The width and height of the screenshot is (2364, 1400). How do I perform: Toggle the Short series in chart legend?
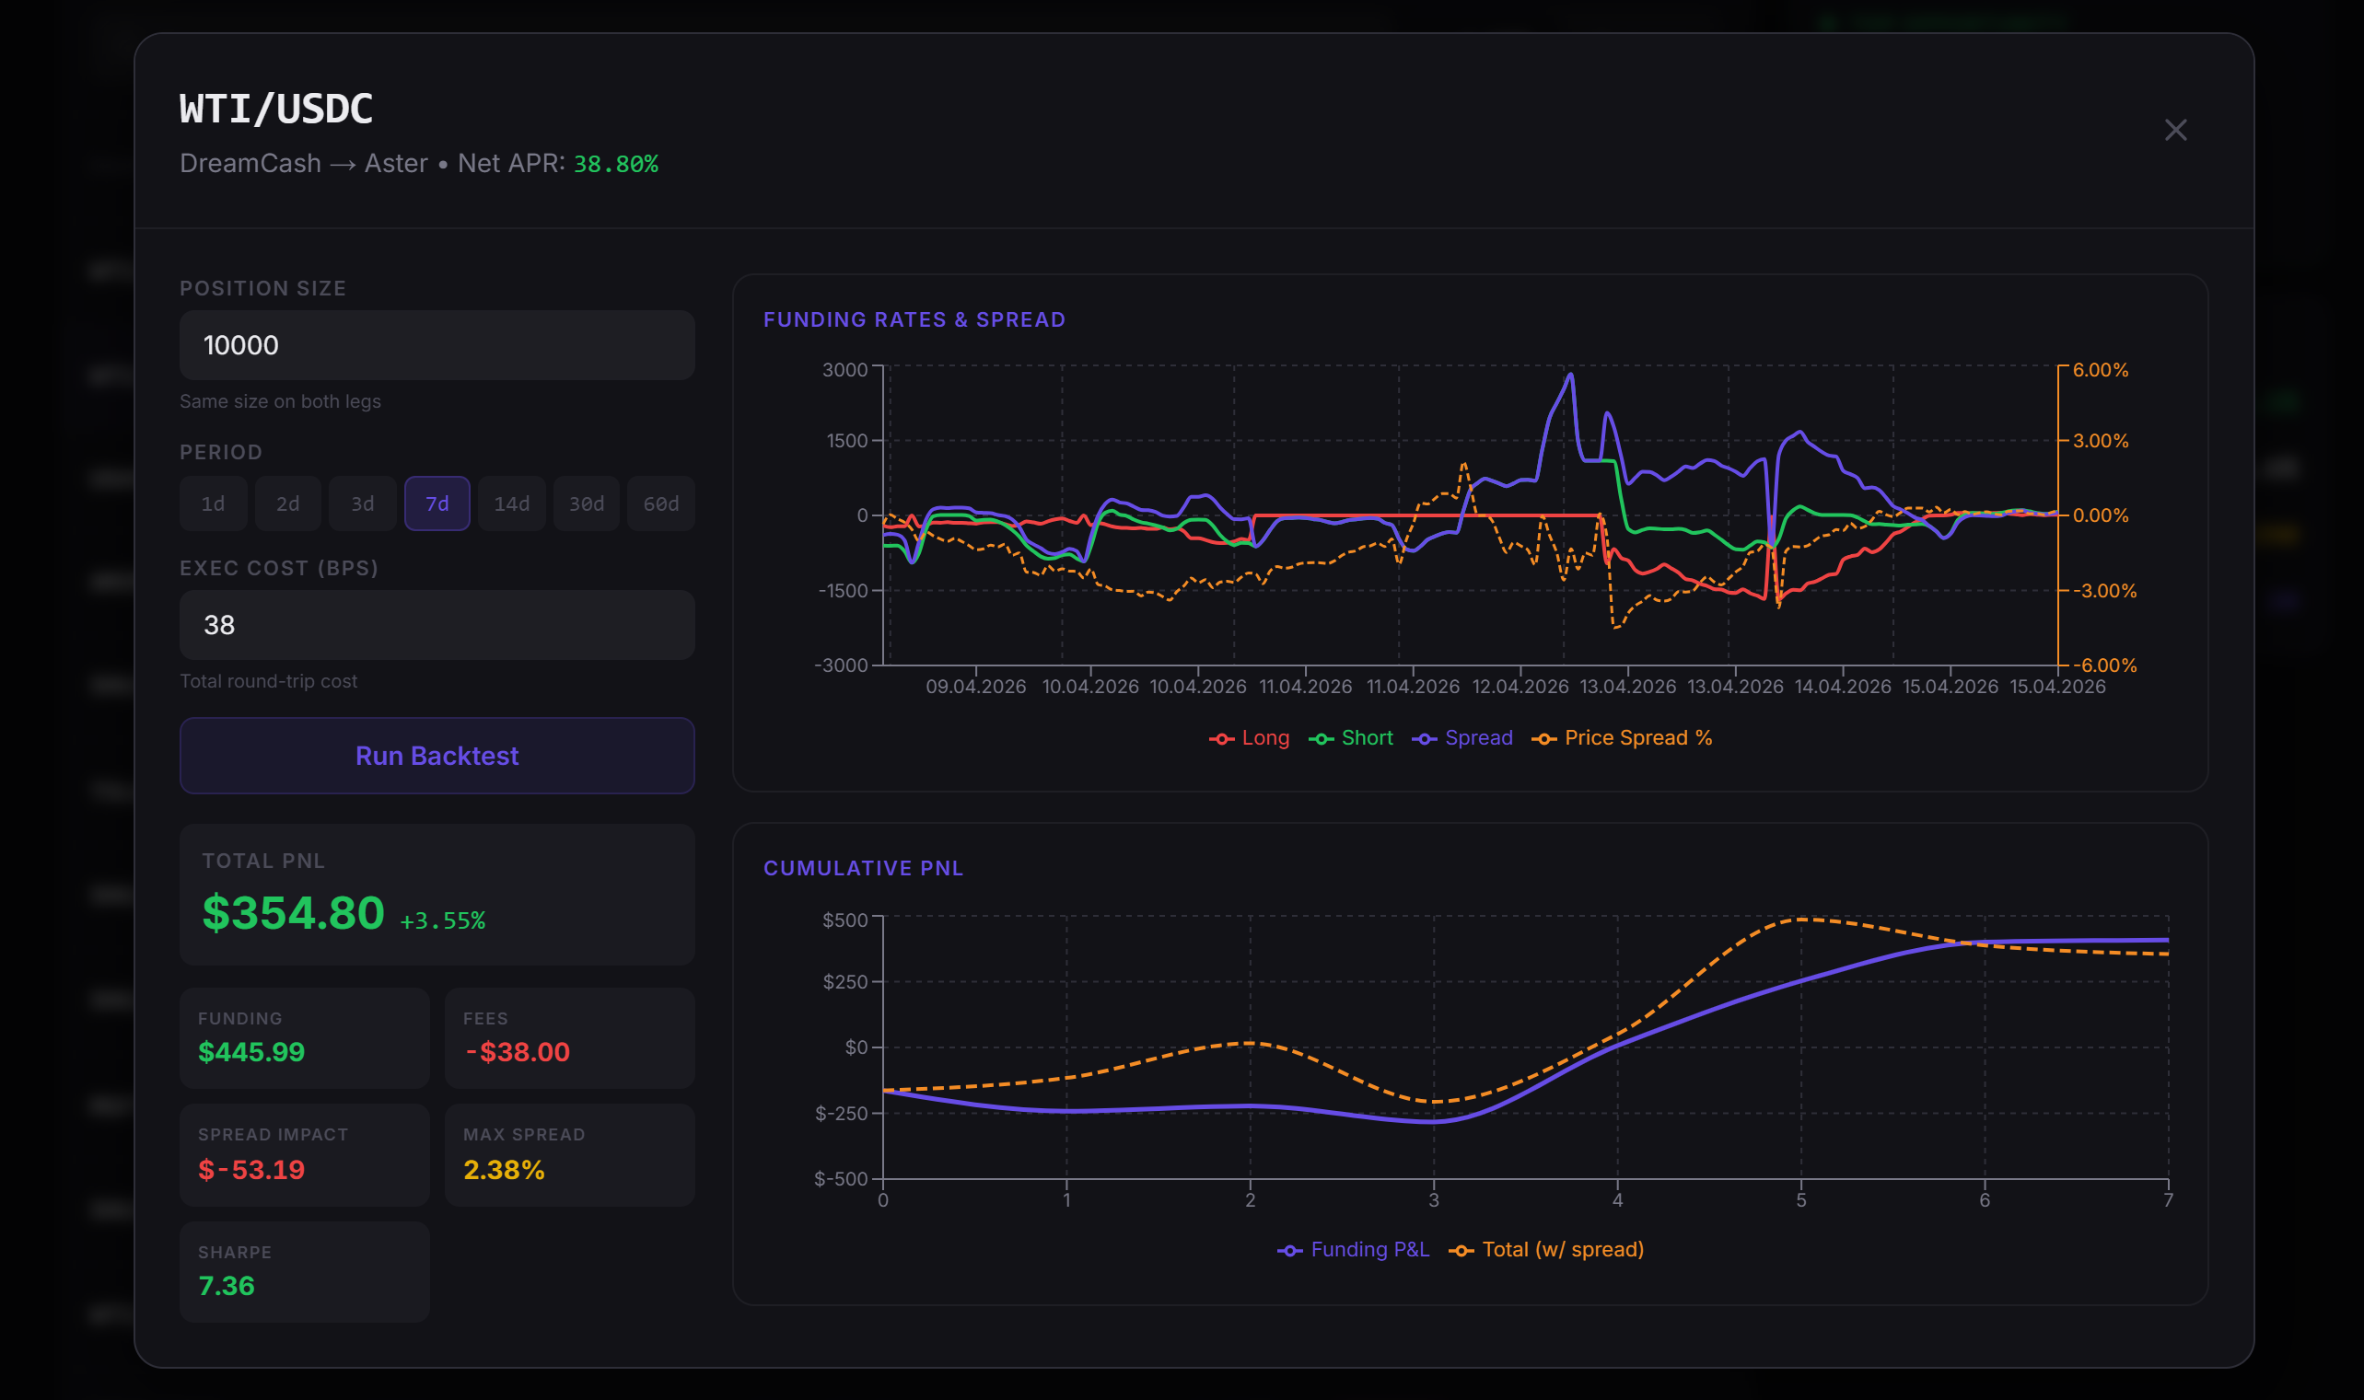[x=1350, y=737]
